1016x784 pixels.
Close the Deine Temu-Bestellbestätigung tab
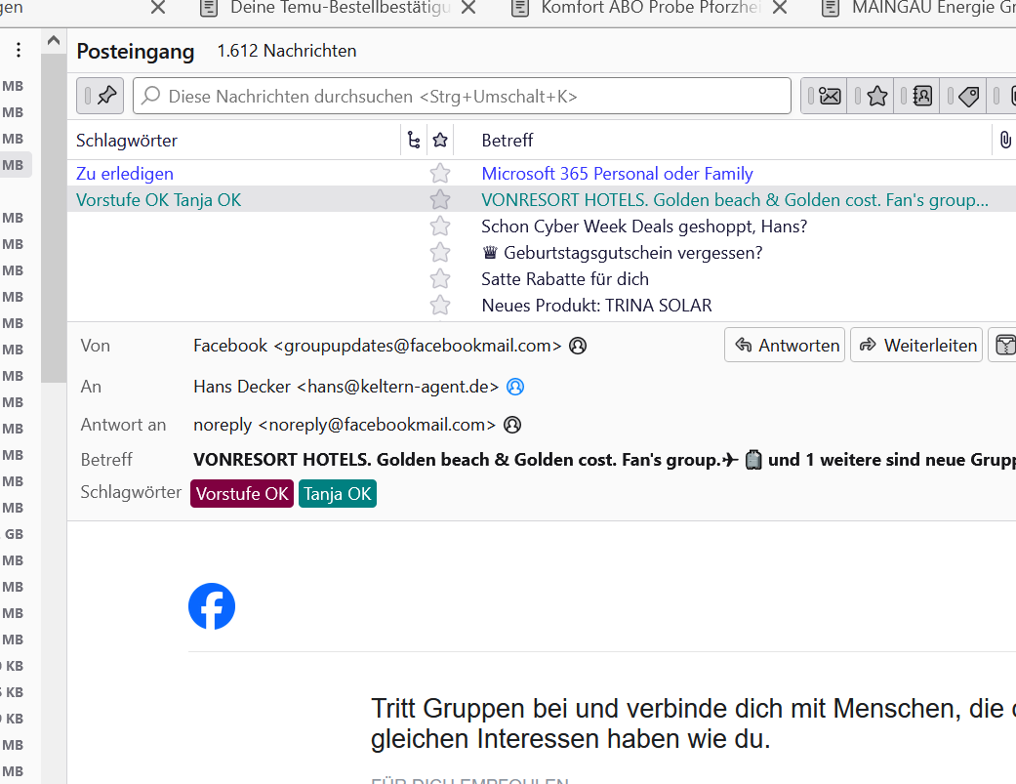(468, 9)
